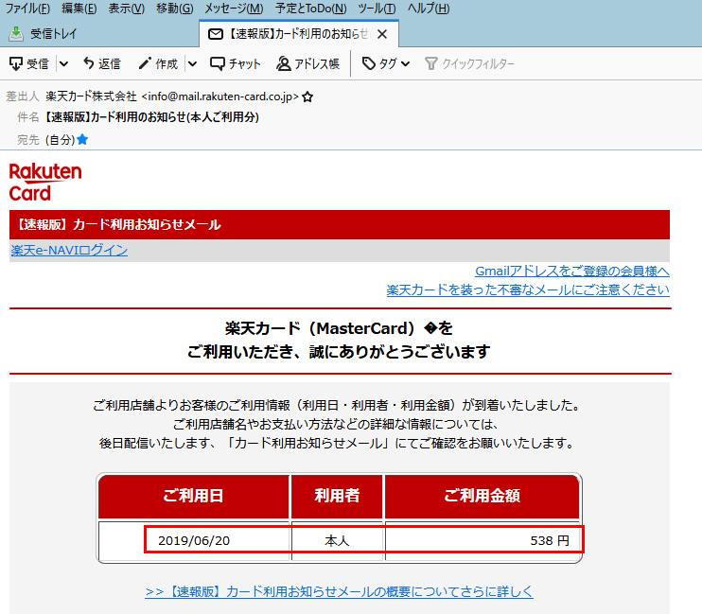Click the subject line 【速報版】カード利用のお知らせ(本人ご利用分)
This screenshot has height=614, width=702.
[x=151, y=117]
